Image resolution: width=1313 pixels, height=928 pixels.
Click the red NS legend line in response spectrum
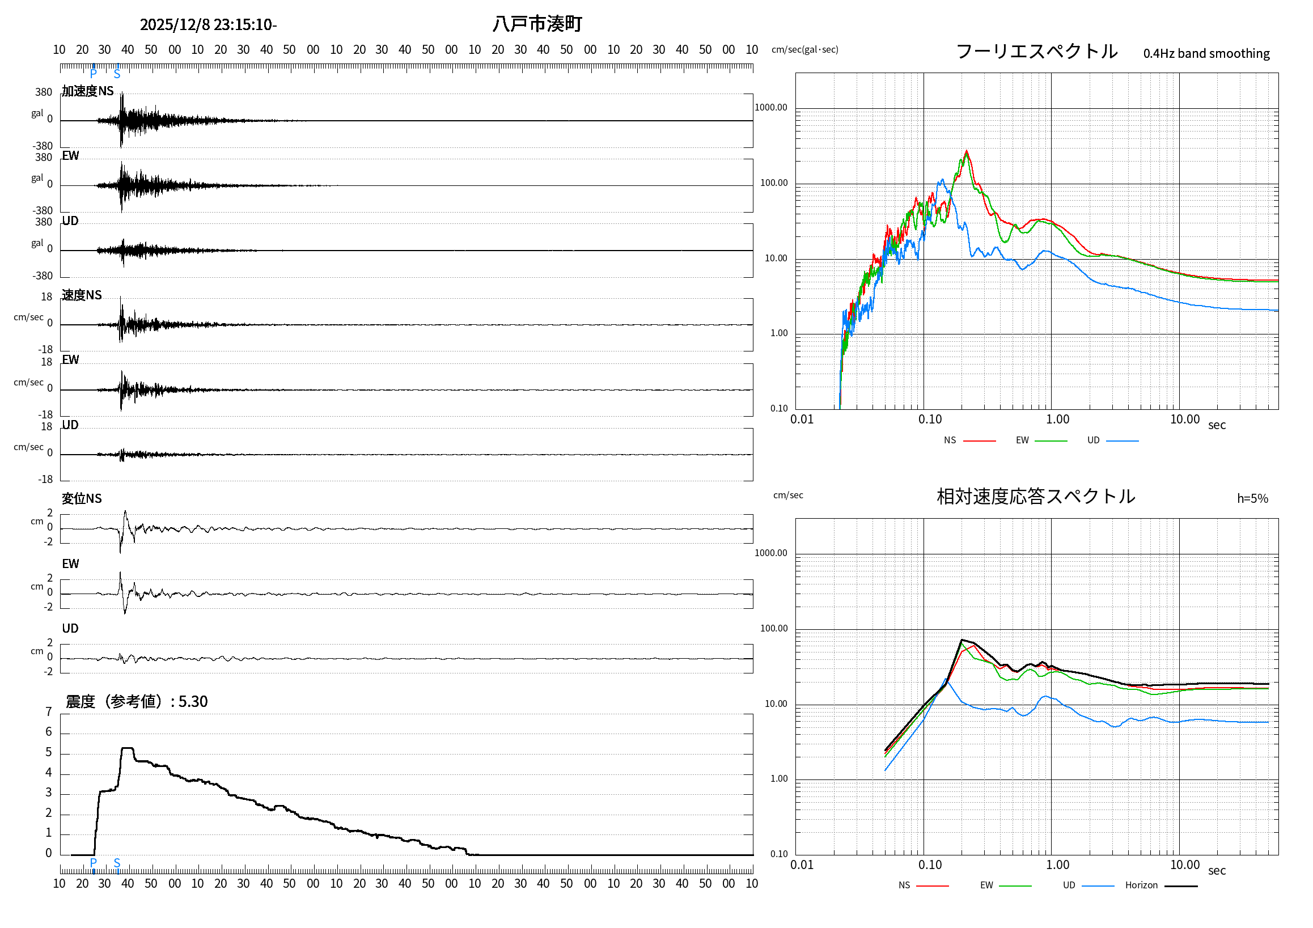[x=932, y=885]
